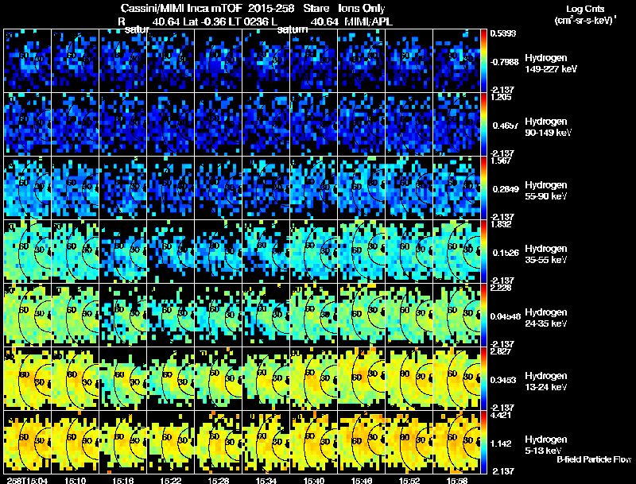Select the color bar for 55-90 keV row
636x484 pixels.
pos(483,188)
